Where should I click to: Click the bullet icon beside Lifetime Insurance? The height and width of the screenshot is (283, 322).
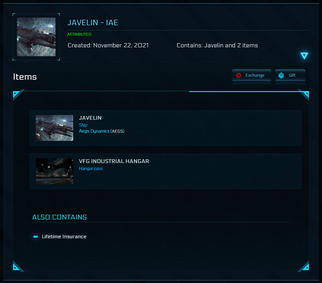[x=36, y=237]
